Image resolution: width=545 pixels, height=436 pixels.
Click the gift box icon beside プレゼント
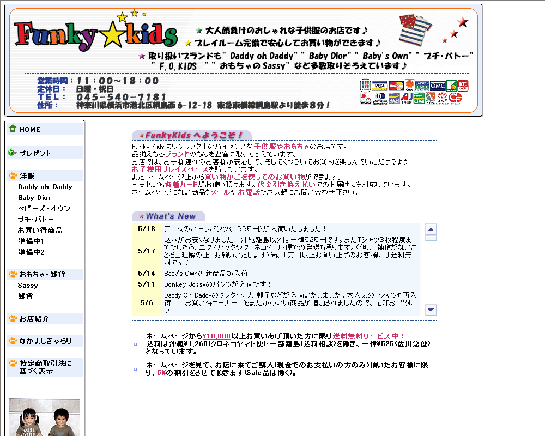coord(13,152)
